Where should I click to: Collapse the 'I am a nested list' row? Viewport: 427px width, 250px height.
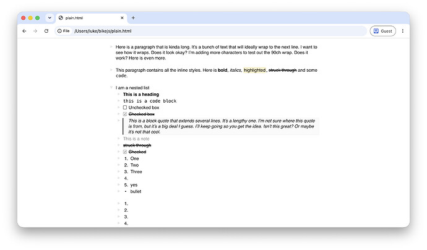click(x=111, y=87)
